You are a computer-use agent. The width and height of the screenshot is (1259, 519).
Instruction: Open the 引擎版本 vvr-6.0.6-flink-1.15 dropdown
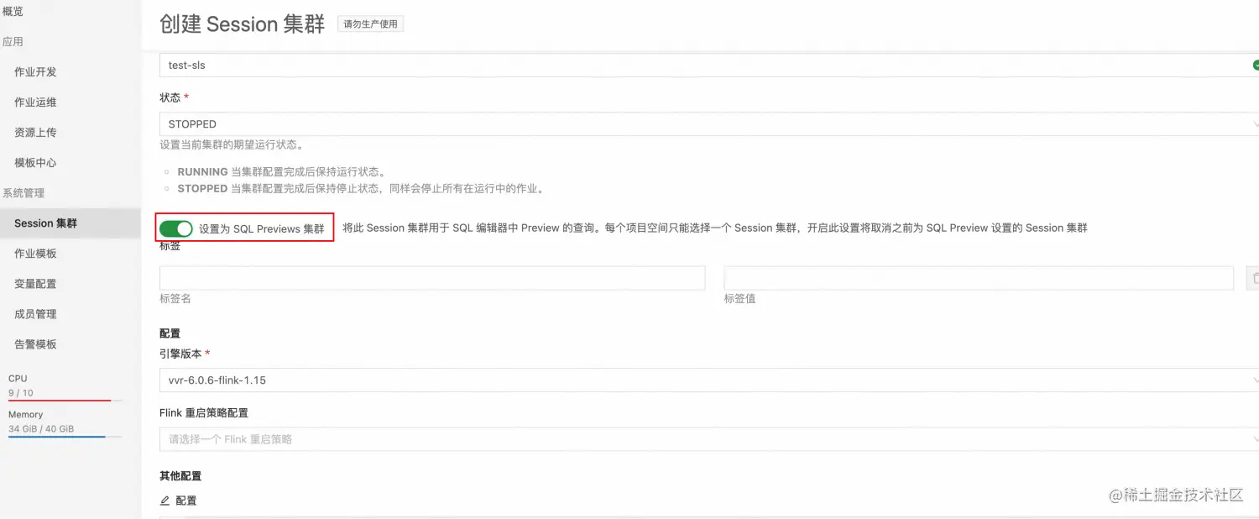pos(709,380)
